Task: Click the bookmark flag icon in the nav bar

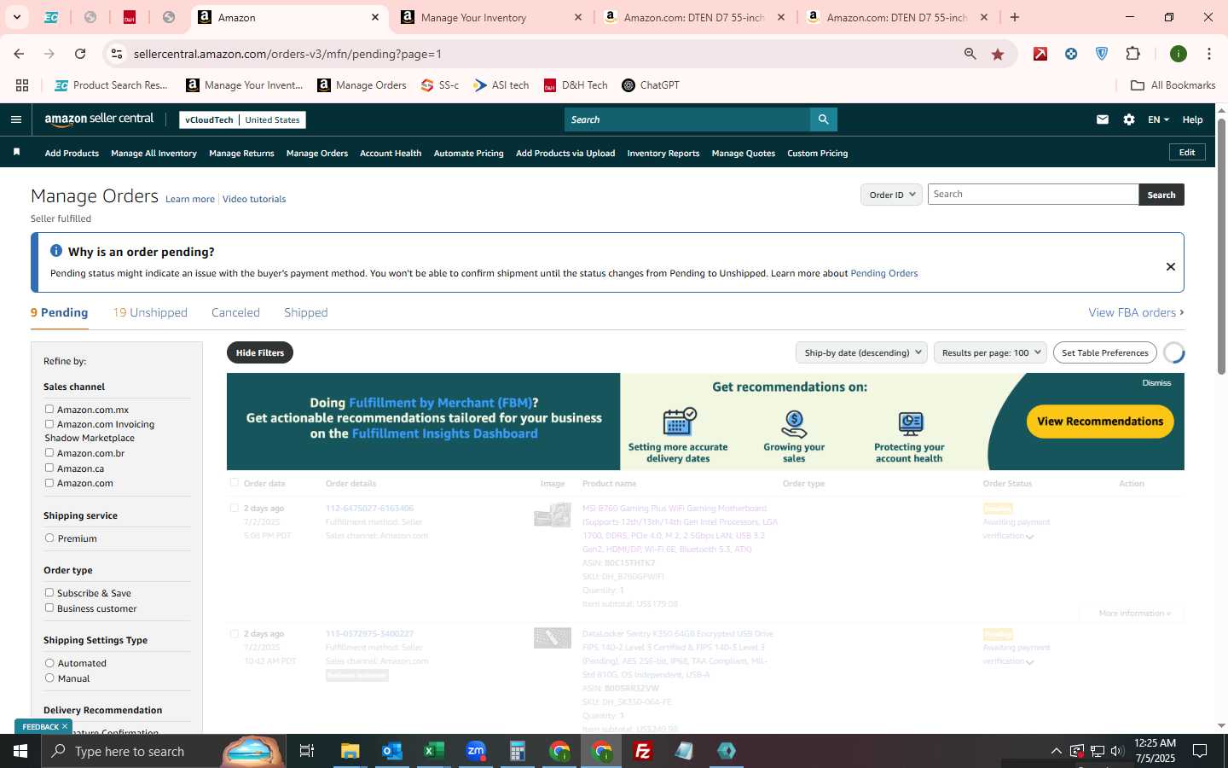Action: (16, 152)
